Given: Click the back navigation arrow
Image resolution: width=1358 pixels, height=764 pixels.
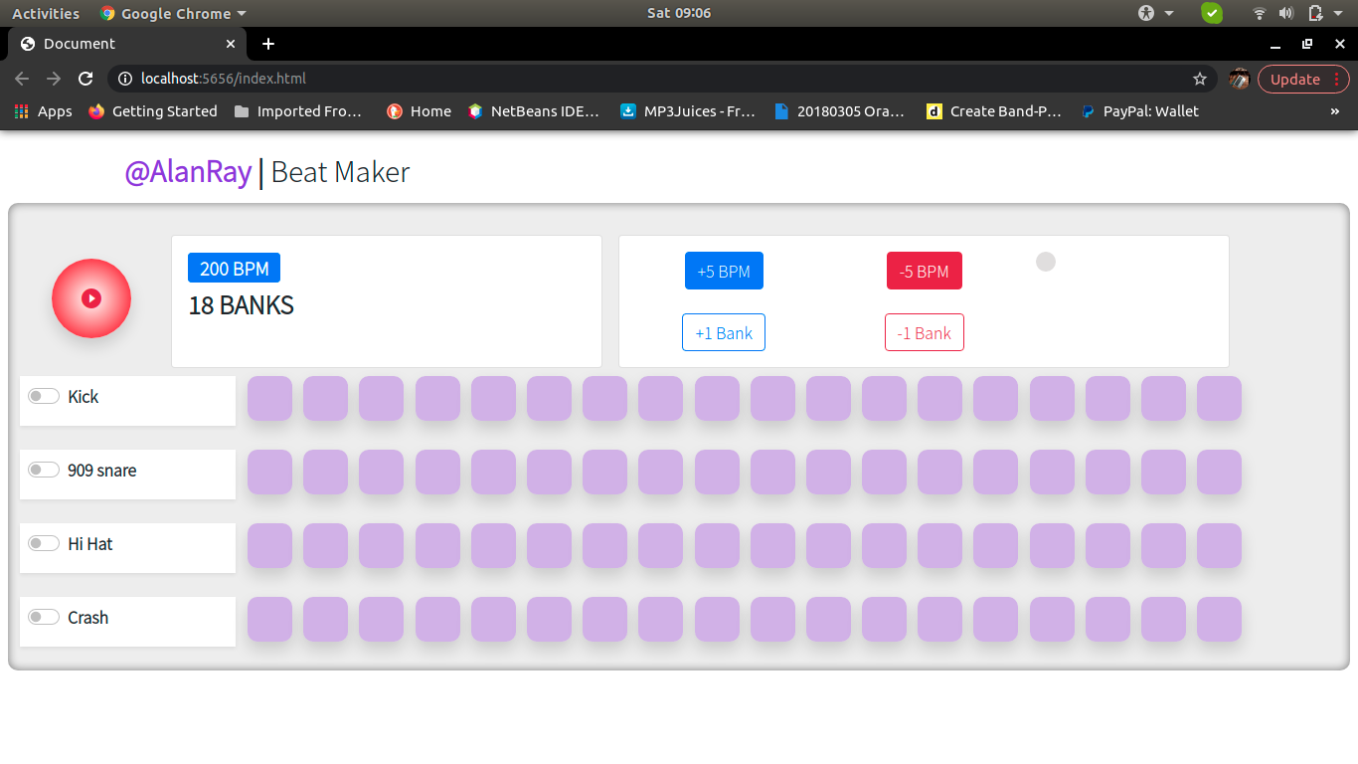Looking at the screenshot, I should [x=22, y=78].
